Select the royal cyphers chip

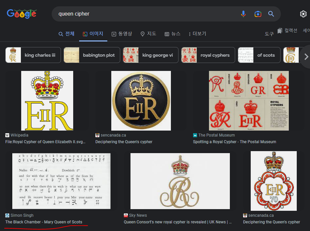click(x=208, y=55)
